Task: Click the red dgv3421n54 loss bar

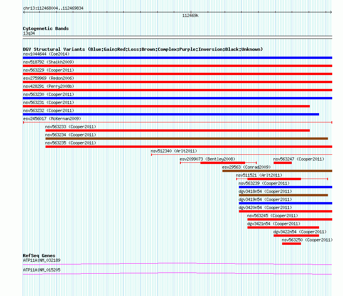Action: click(283, 227)
